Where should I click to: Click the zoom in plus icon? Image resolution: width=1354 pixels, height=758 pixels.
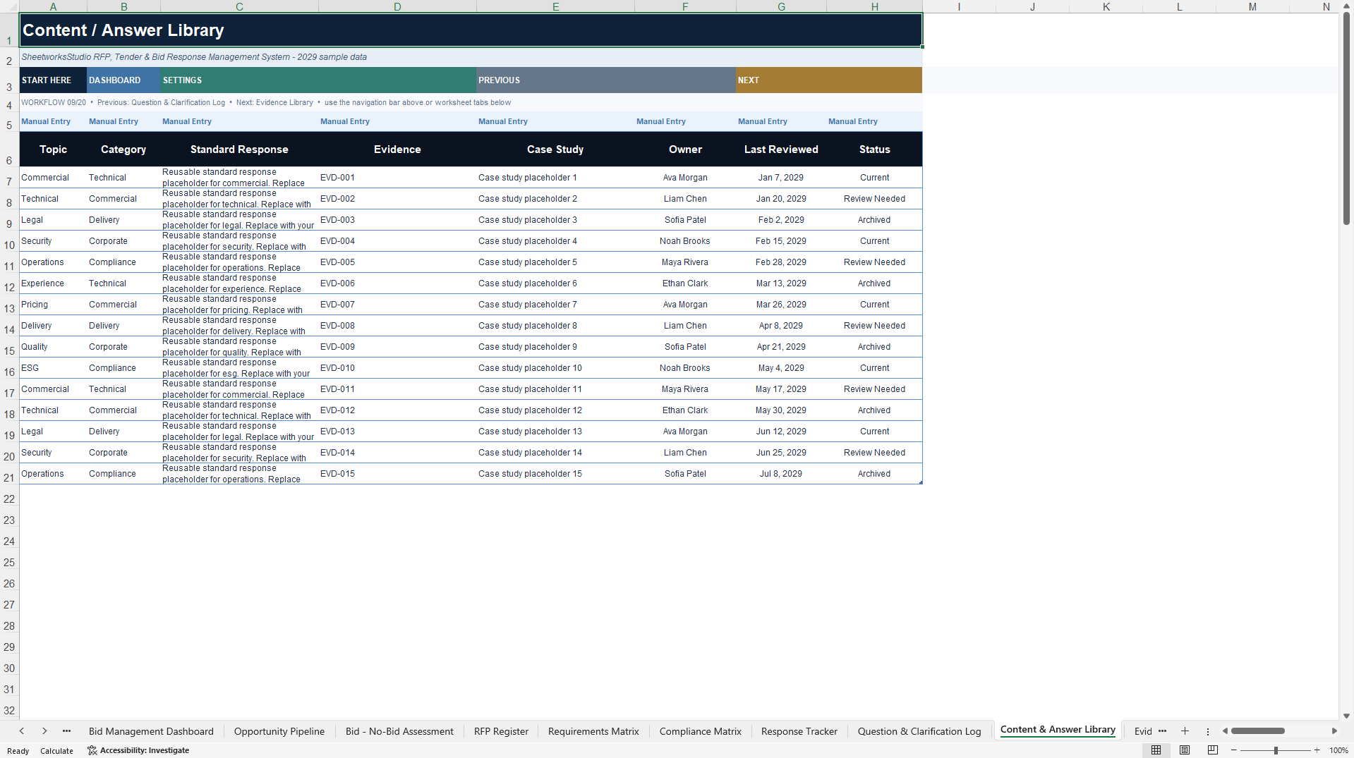(x=1317, y=750)
